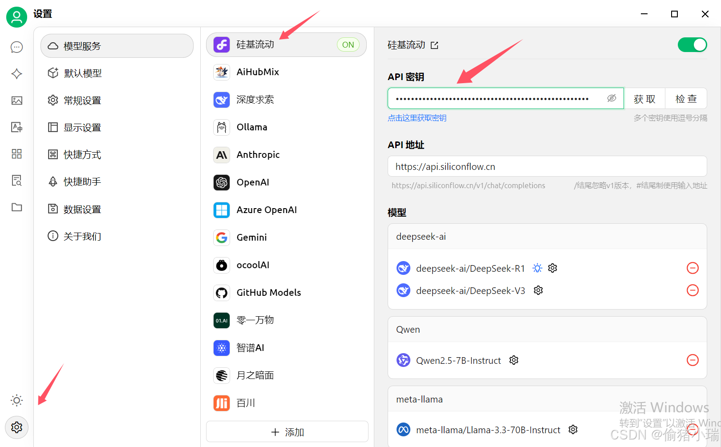Open 数据设置 settings section

click(117, 209)
